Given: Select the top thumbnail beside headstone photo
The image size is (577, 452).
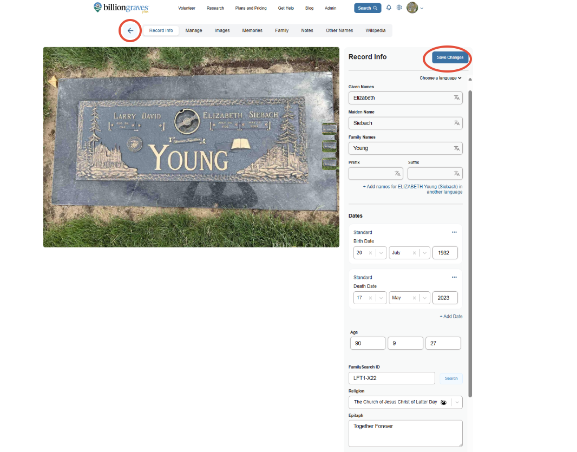Looking at the screenshot, I should (329, 129).
